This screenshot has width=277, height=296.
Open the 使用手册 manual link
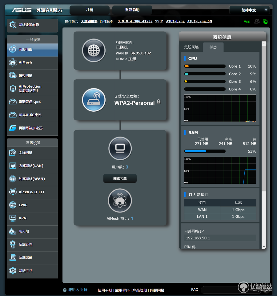(105, 290)
